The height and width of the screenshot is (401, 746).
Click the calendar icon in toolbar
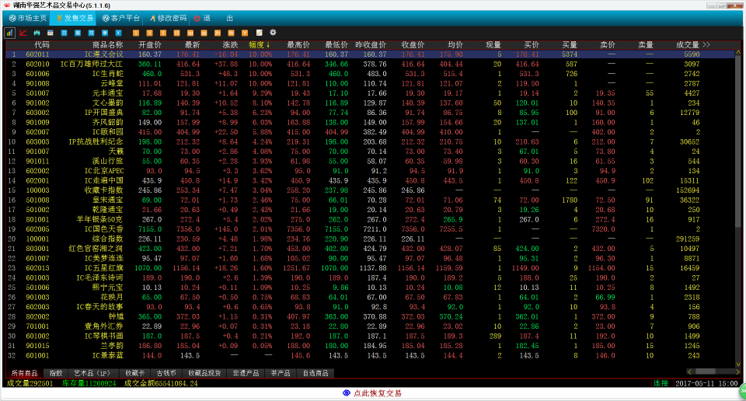tap(51, 33)
